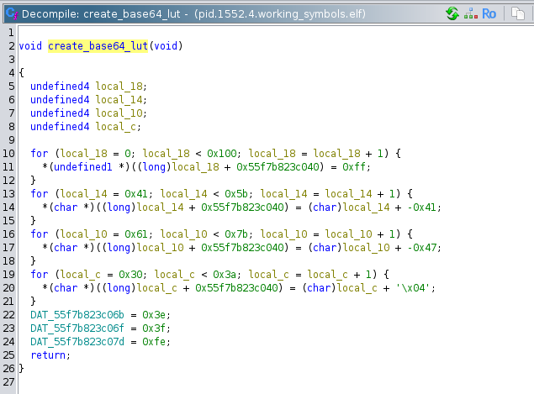The width and height of the screenshot is (534, 394).
Task: Click variable local_10 declaration on line 7
Action: (x=119, y=113)
